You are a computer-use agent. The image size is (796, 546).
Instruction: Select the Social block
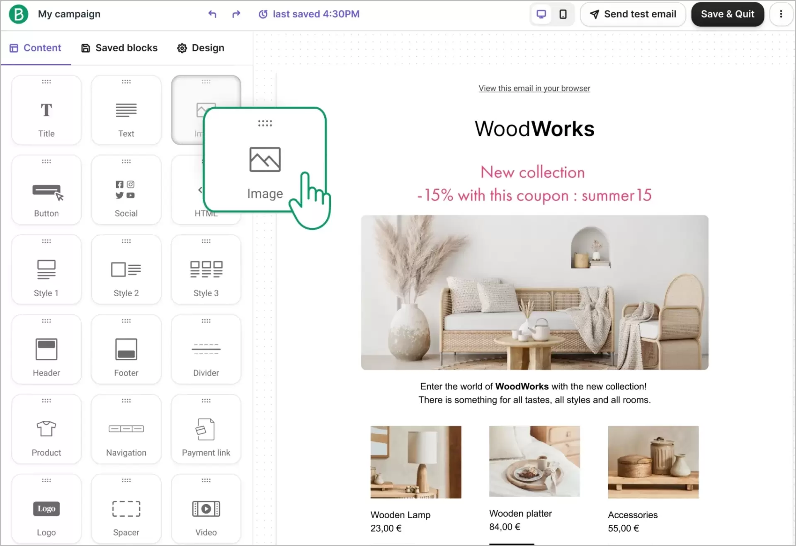126,189
